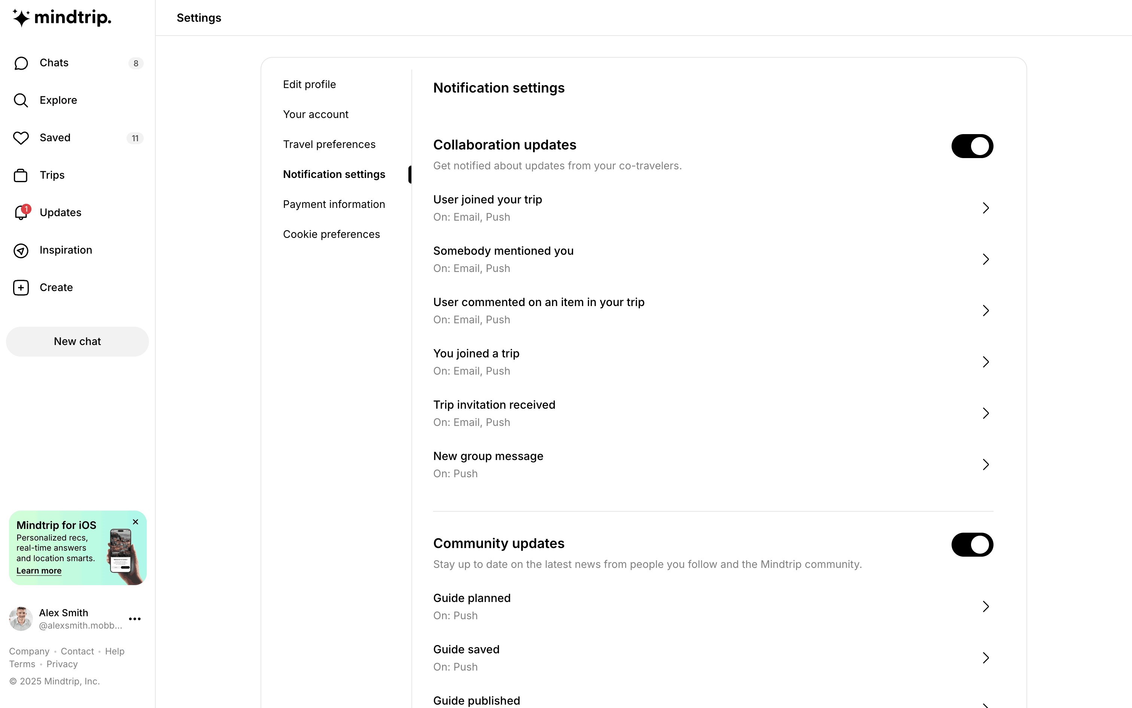
Task: Click the Updates bell icon
Action: pyautogui.click(x=21, y=213)
